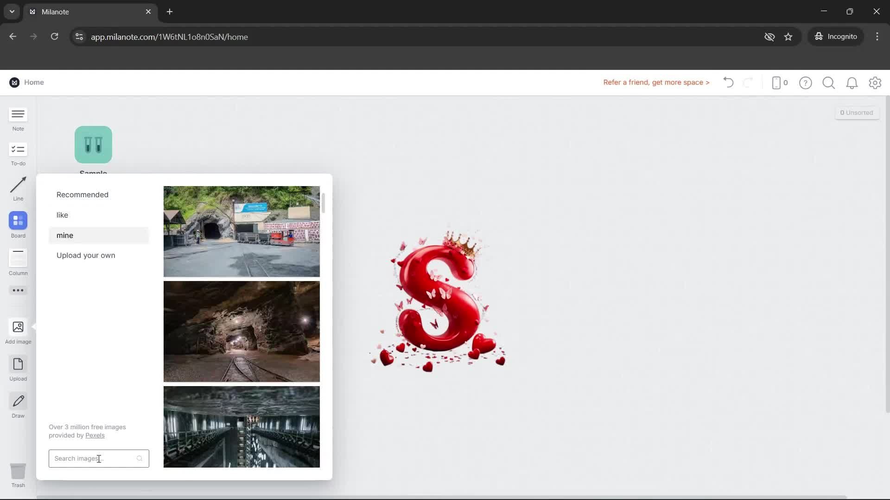Image resolution: width=890 pixels, height=500 pixels.
Task: Open the Pexels link
Action: 95,435
